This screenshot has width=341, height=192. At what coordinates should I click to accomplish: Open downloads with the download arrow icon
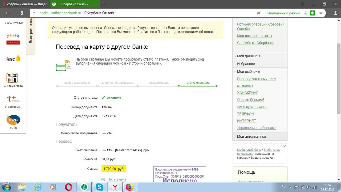[335, 13]
